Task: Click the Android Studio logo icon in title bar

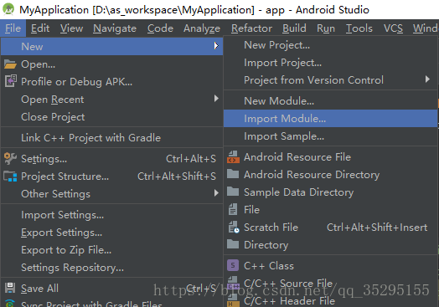Action: (x=8, y=9)
